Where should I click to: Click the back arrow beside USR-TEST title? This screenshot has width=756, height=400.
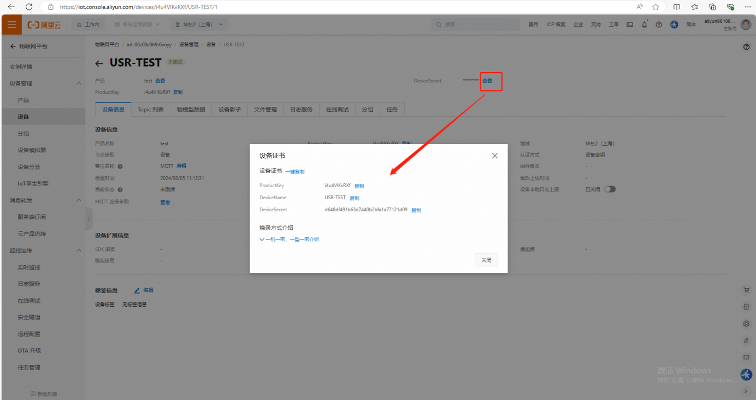coord(99,63)
